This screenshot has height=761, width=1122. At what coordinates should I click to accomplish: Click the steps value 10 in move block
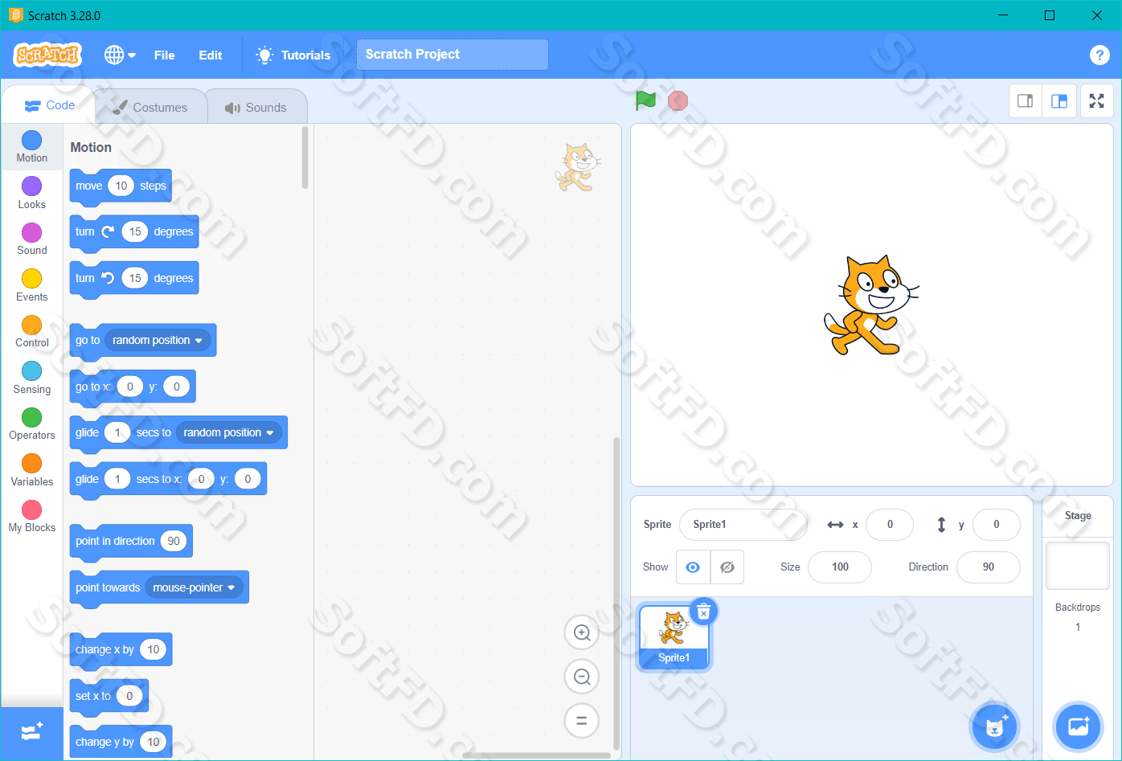pos(121,186)
